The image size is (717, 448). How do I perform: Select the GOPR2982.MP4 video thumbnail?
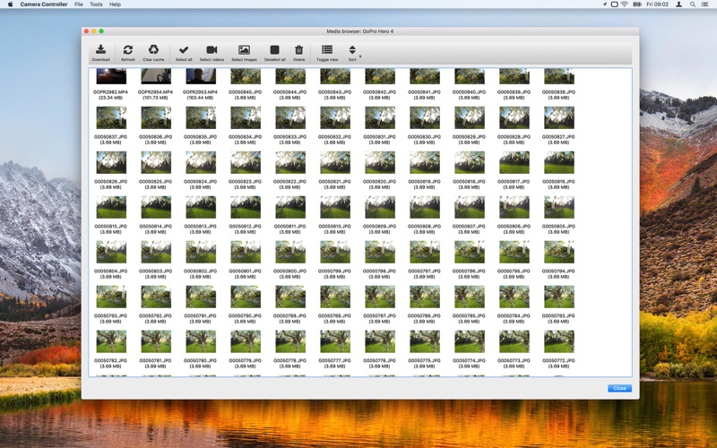click(x=111, y=76)
